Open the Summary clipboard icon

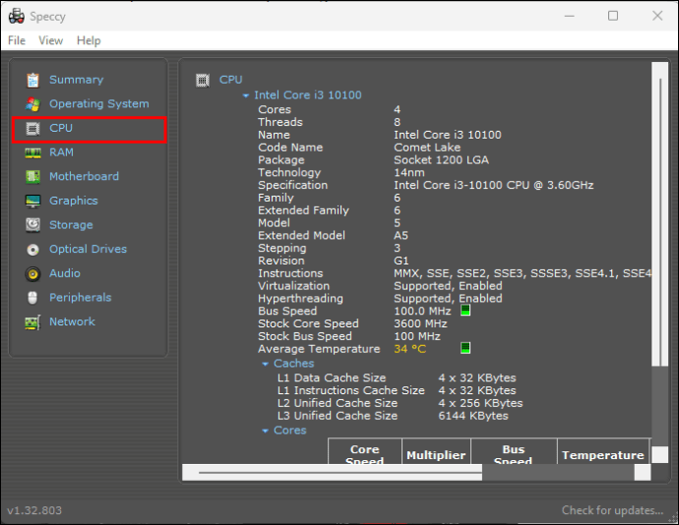coord(32,80)
